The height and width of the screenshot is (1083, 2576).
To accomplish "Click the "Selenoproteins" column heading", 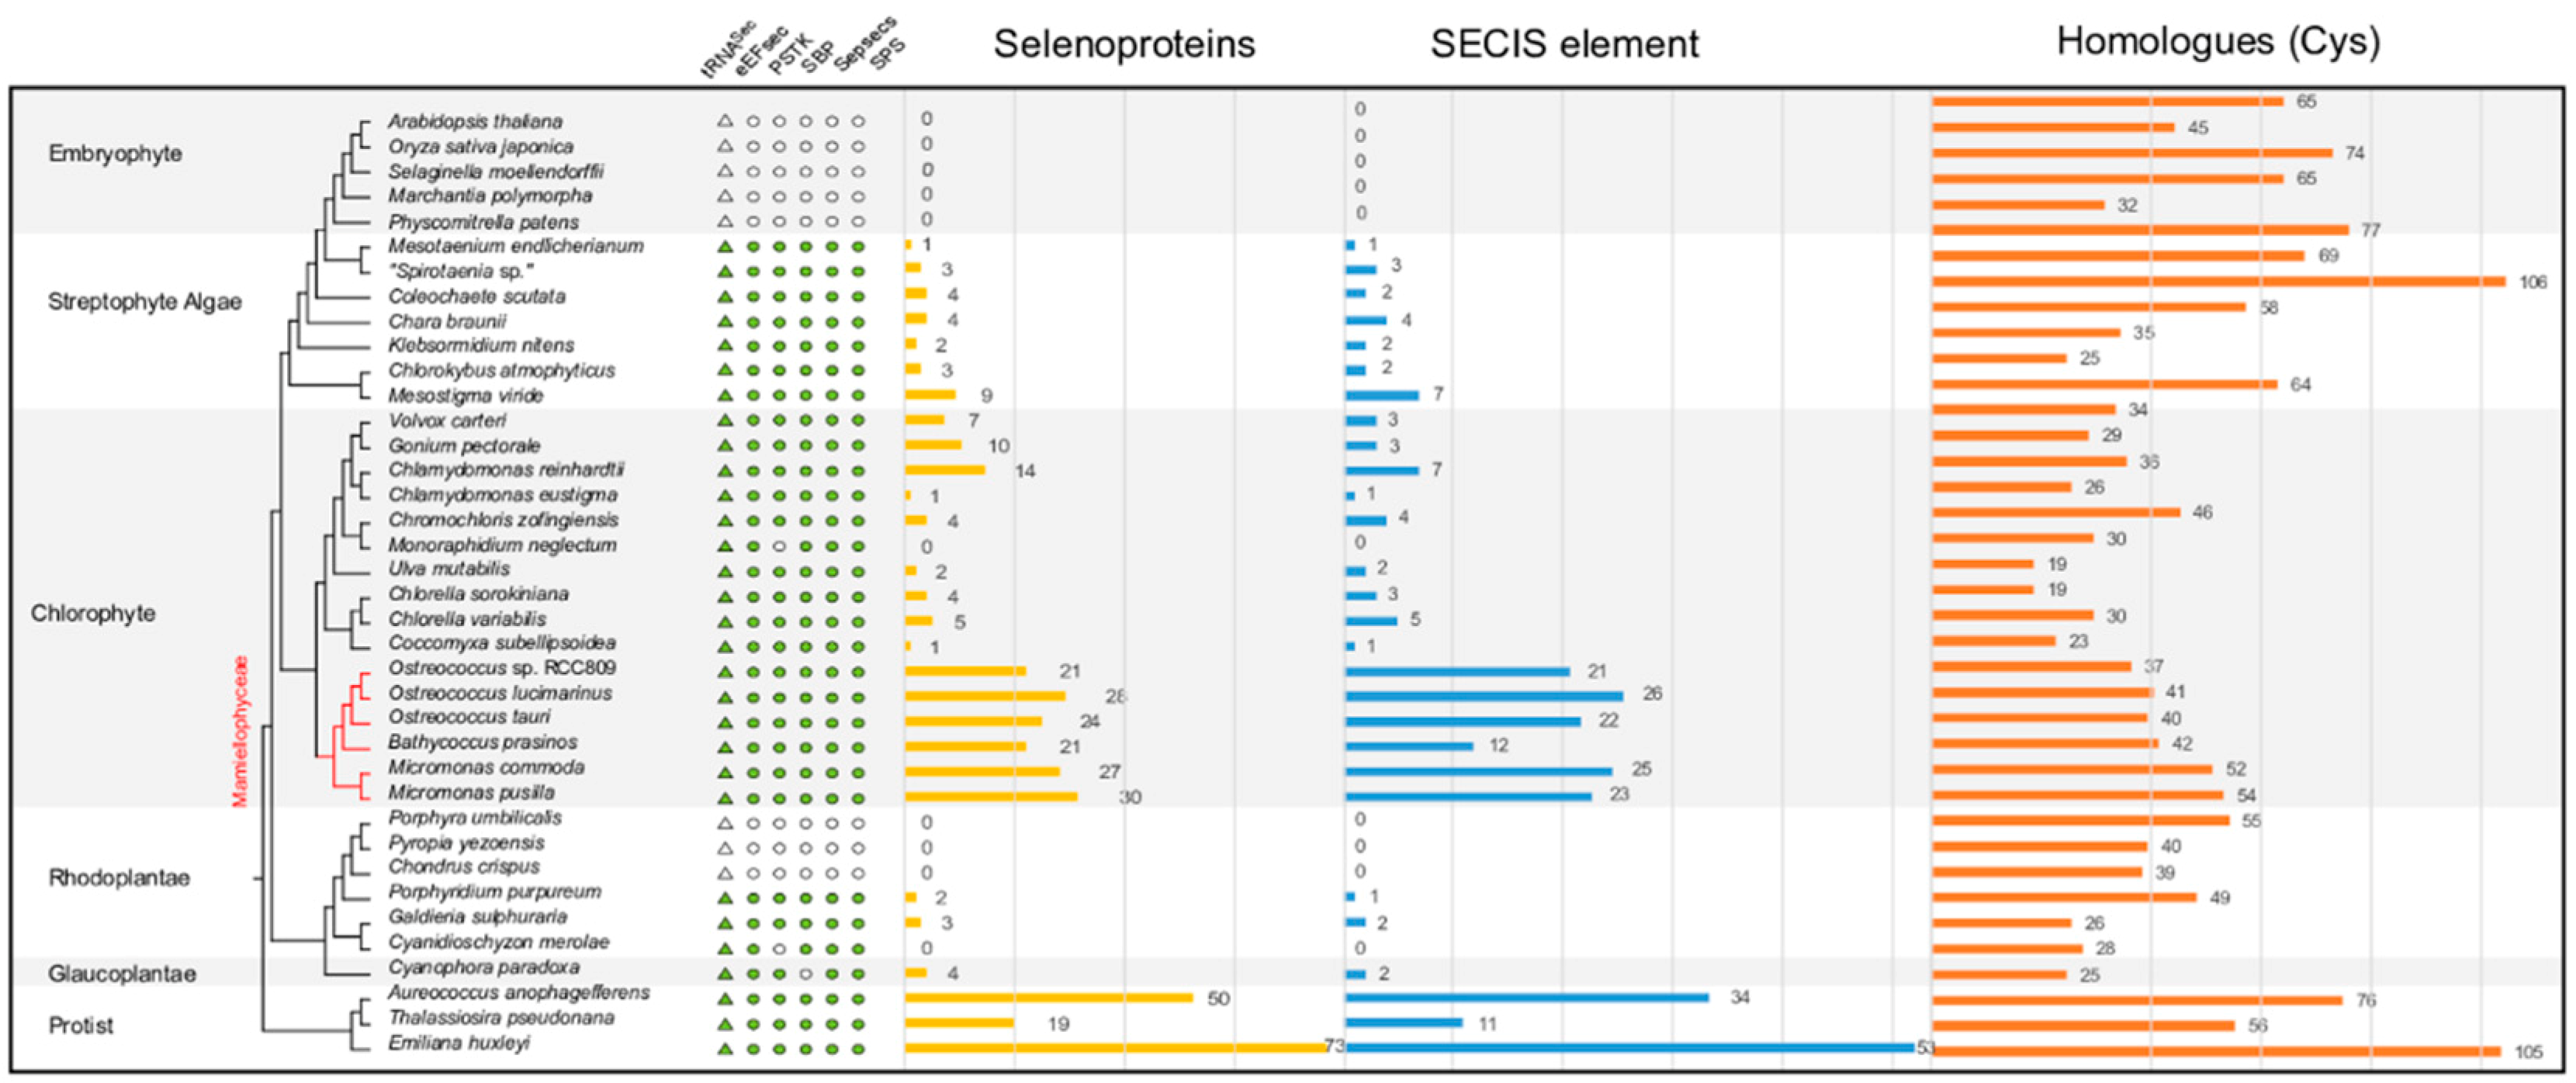I will click(x=1124, y=44).
